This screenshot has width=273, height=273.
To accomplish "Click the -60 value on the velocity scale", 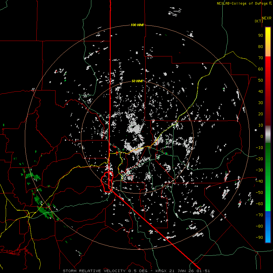I will pos(259,204).
